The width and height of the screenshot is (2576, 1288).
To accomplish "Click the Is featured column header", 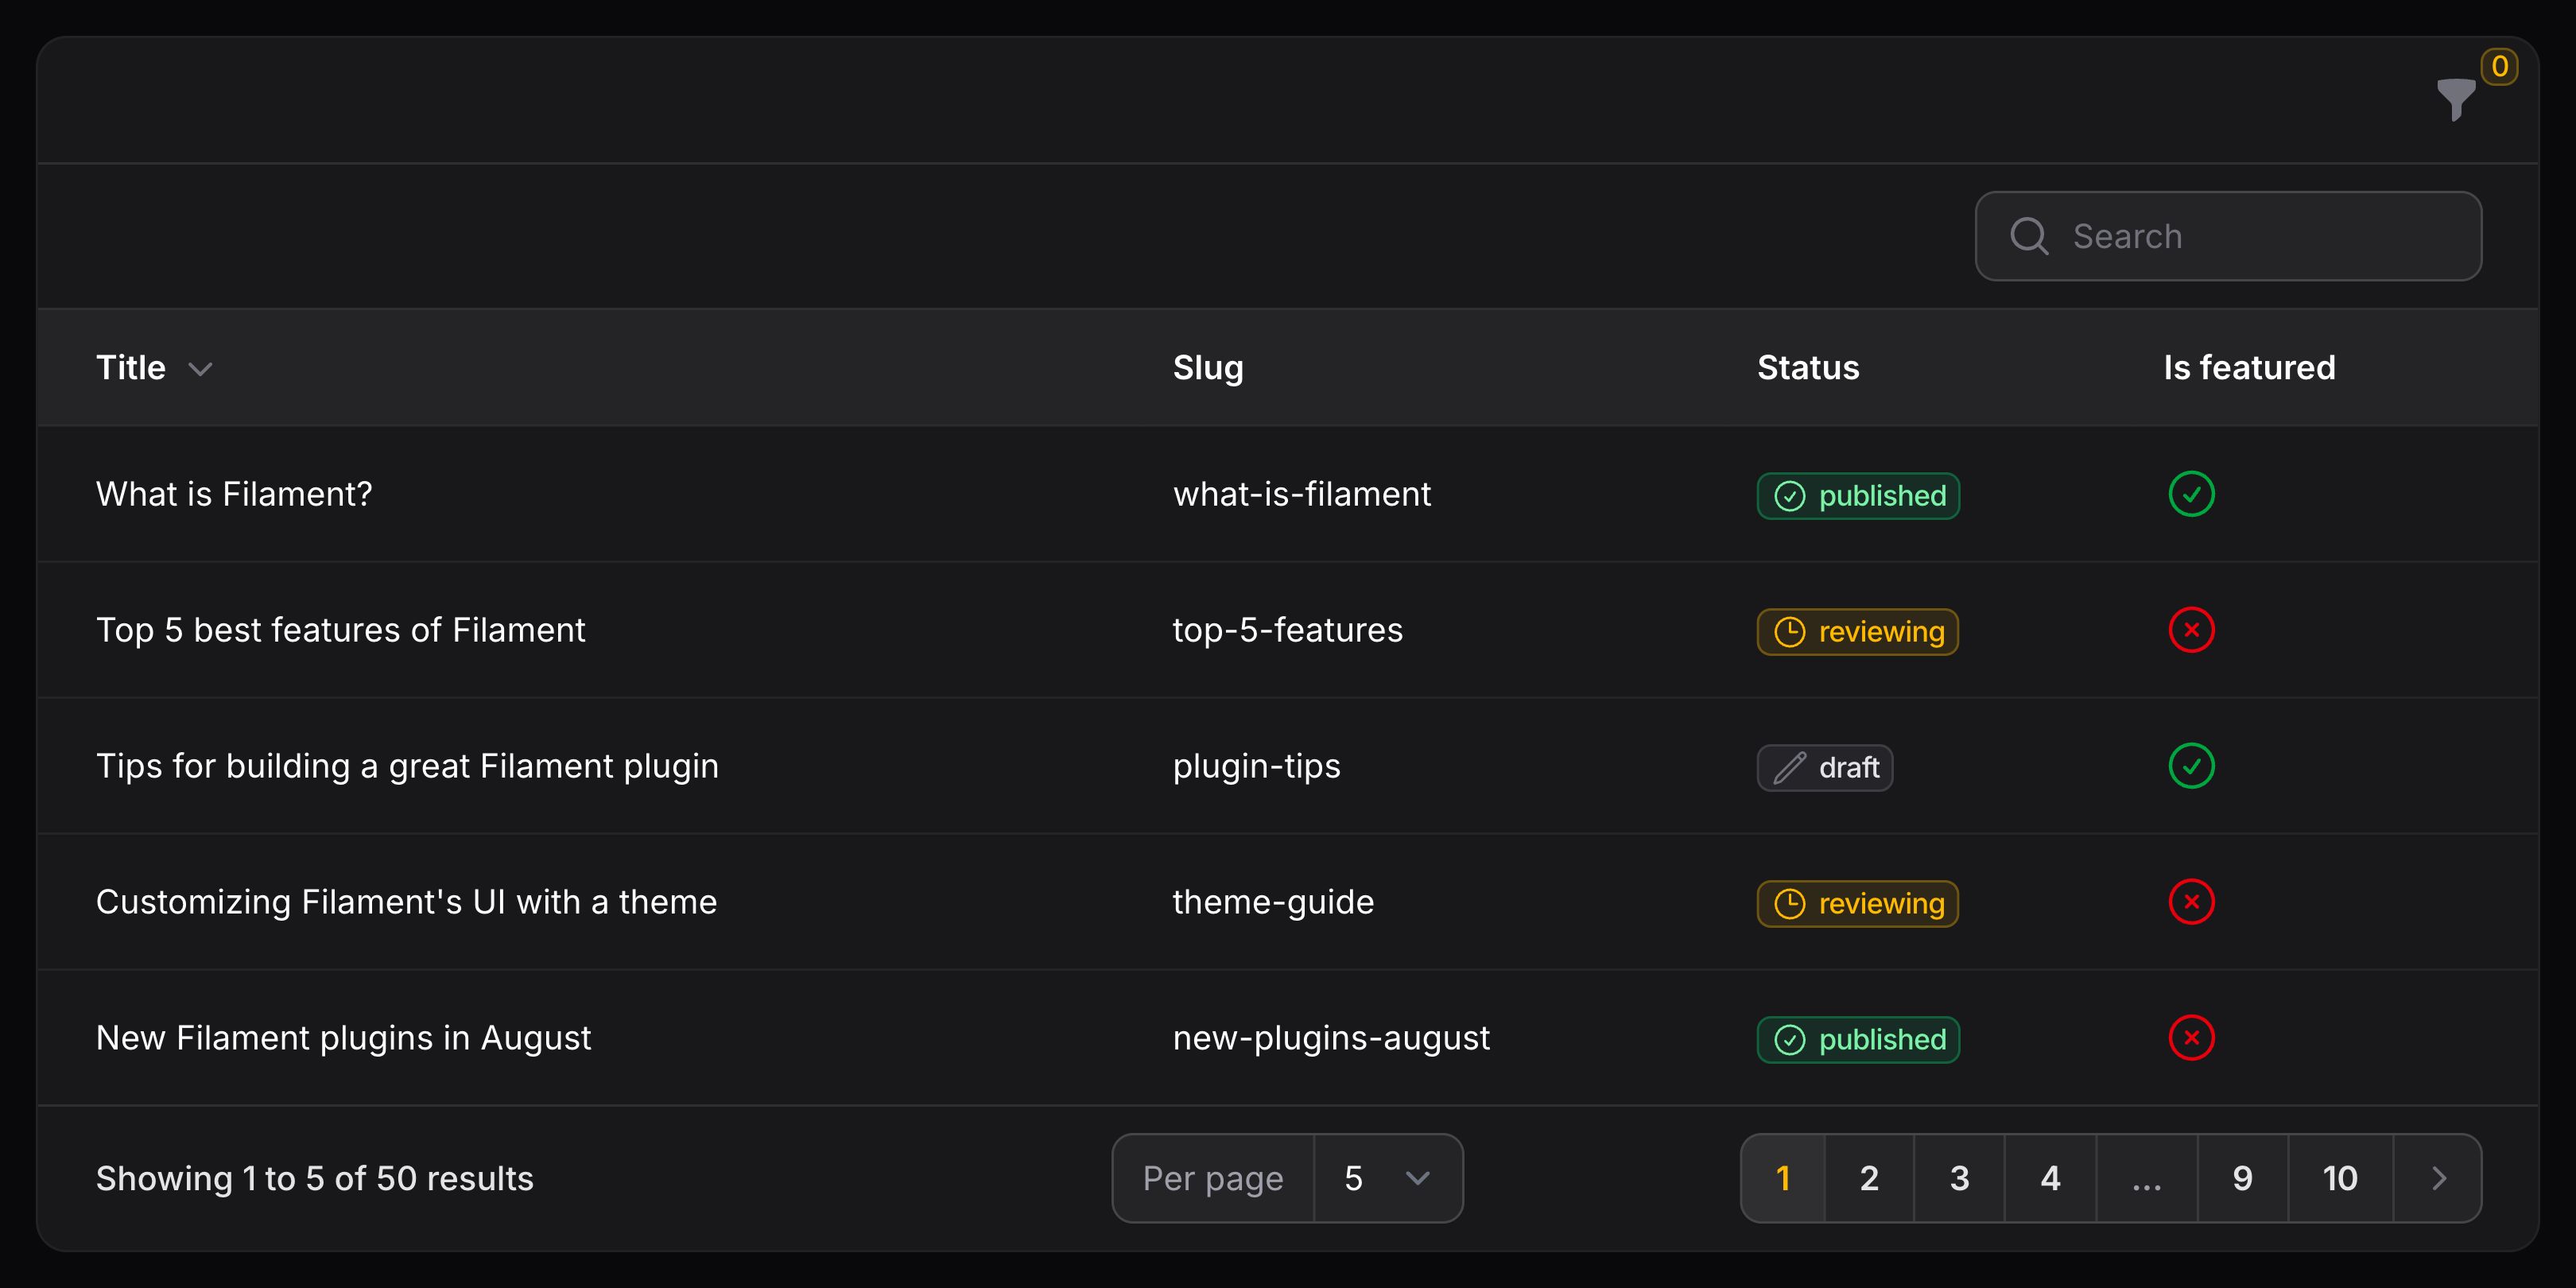I will click(x=2249, y=368).
